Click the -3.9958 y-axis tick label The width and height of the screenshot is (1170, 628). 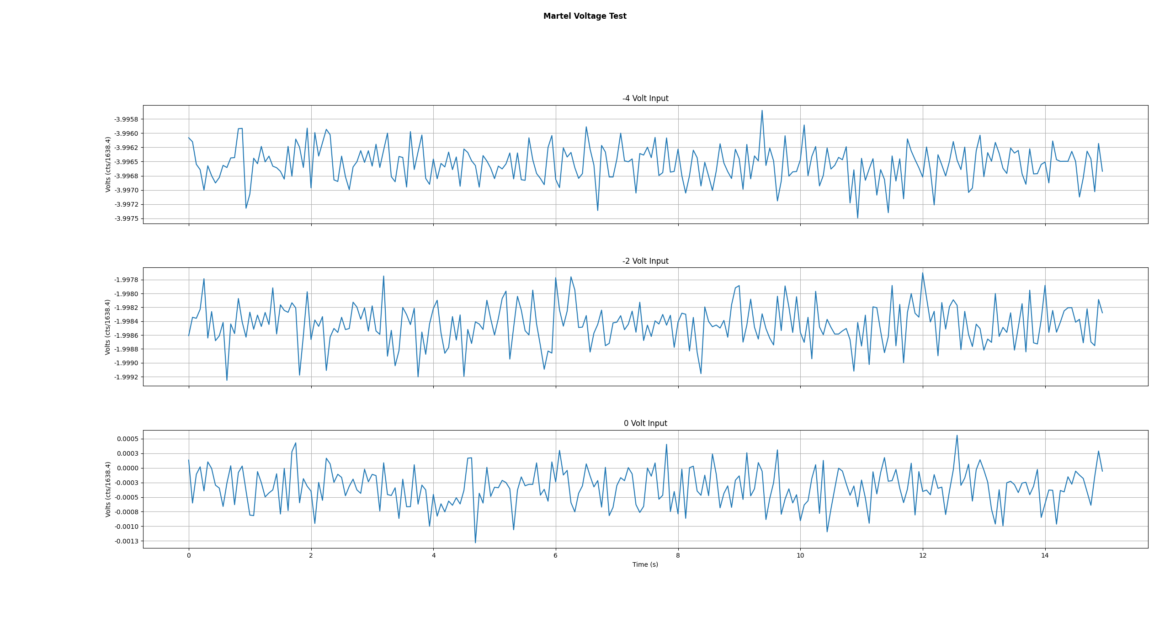point(126,119)
